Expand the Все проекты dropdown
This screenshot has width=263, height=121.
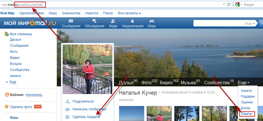[x=129, y=13]
